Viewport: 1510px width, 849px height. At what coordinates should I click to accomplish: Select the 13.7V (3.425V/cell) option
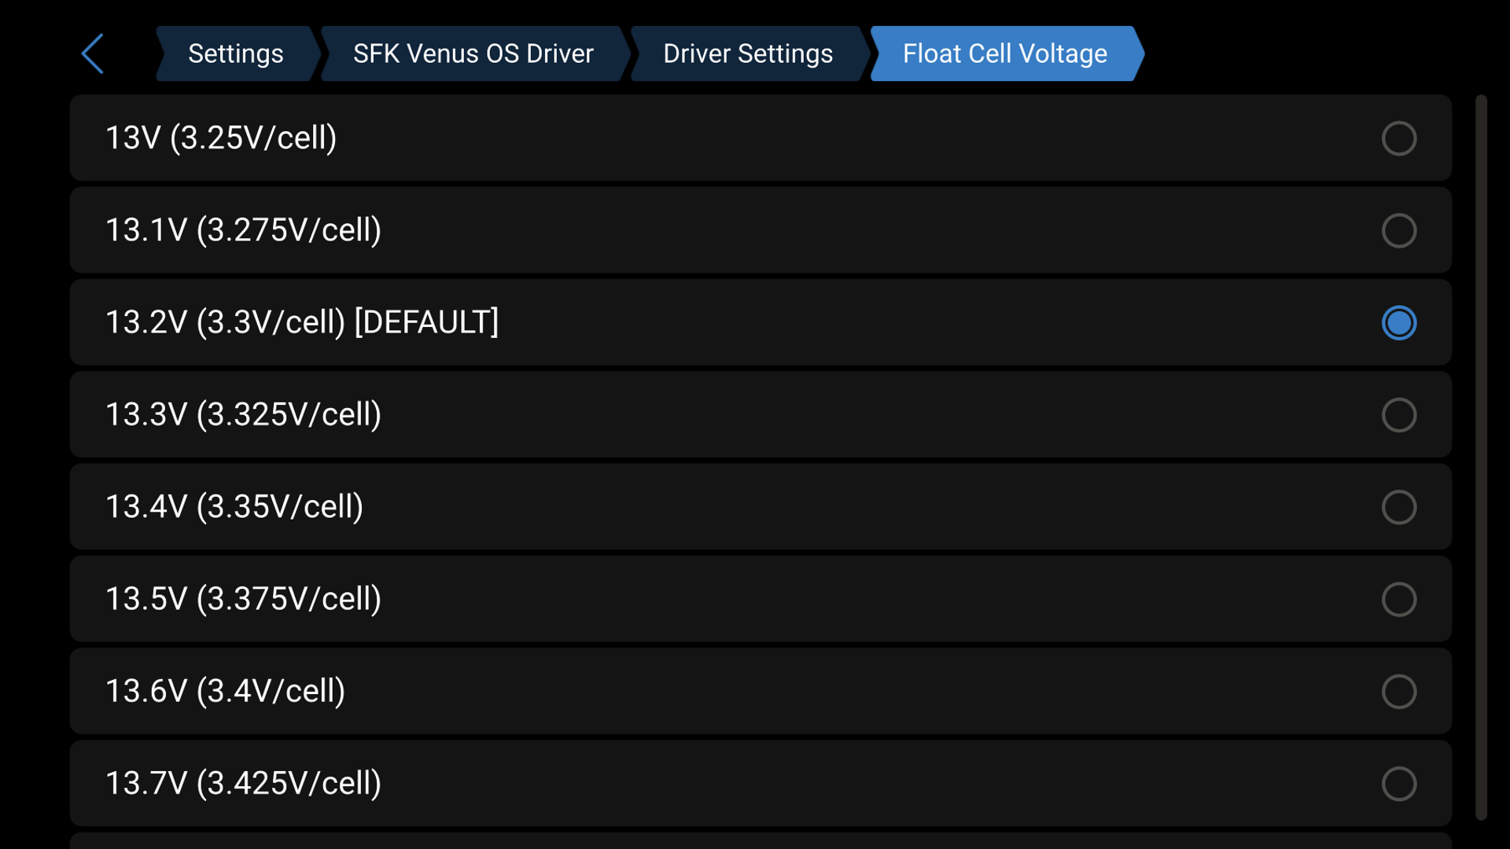tap(1399, 784)
